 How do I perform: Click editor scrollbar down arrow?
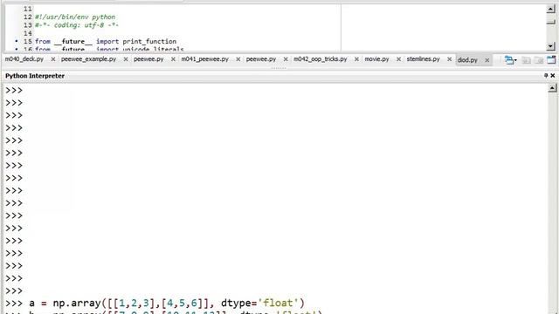pyautogui.click(x=551, y=46)
